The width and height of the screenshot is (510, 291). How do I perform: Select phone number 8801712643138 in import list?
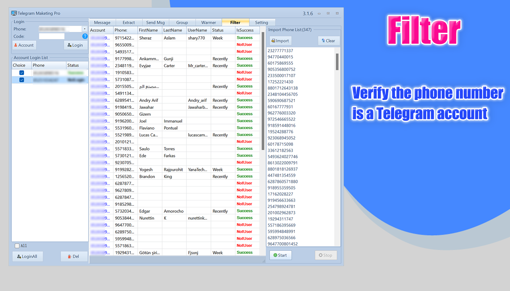click(x=283, y=88)
